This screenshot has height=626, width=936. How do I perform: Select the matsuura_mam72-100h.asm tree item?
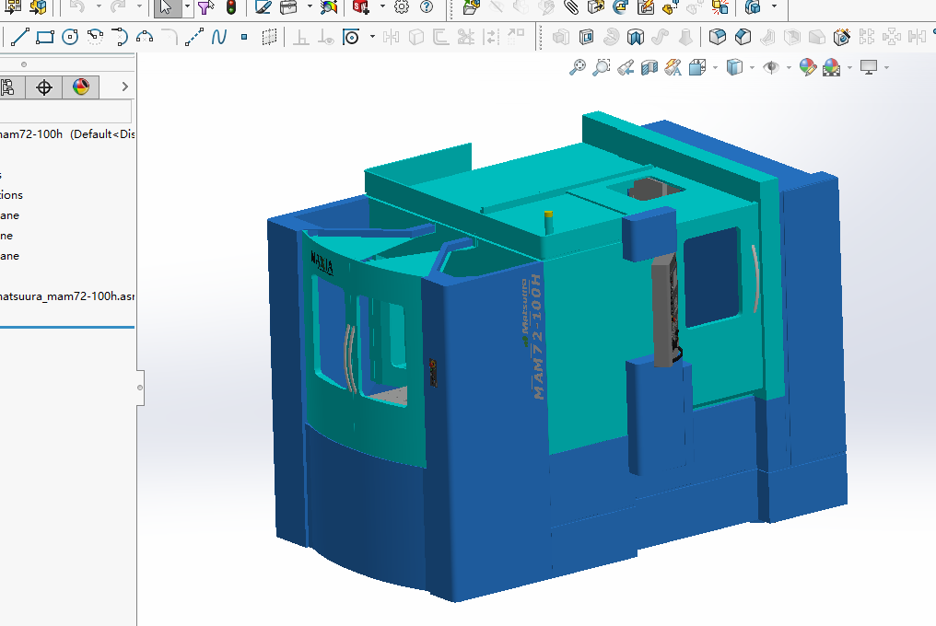click(67, 296)
